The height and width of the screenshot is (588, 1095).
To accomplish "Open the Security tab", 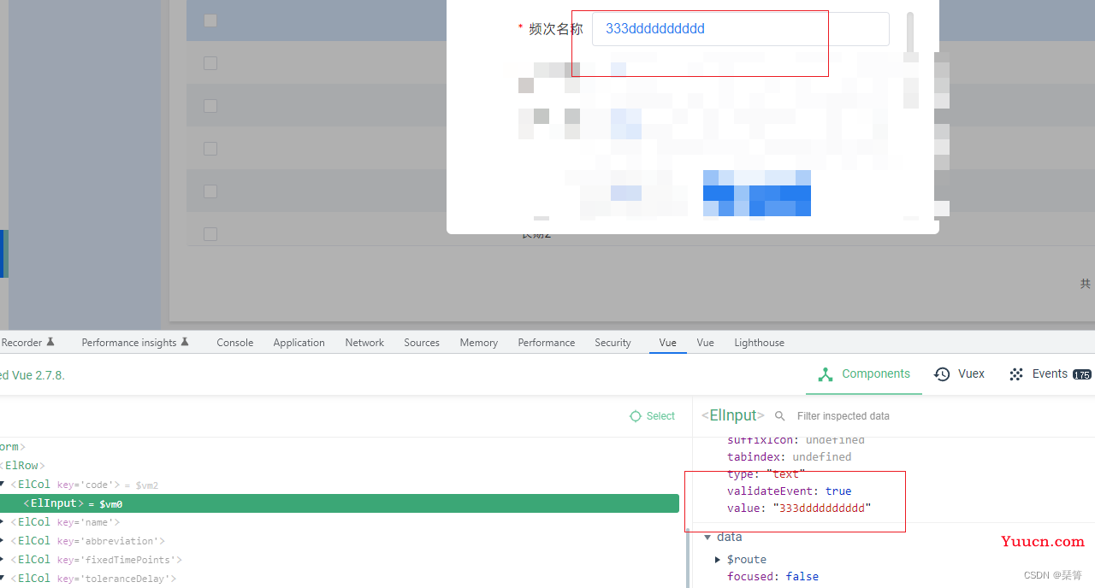I will point(613,343).
